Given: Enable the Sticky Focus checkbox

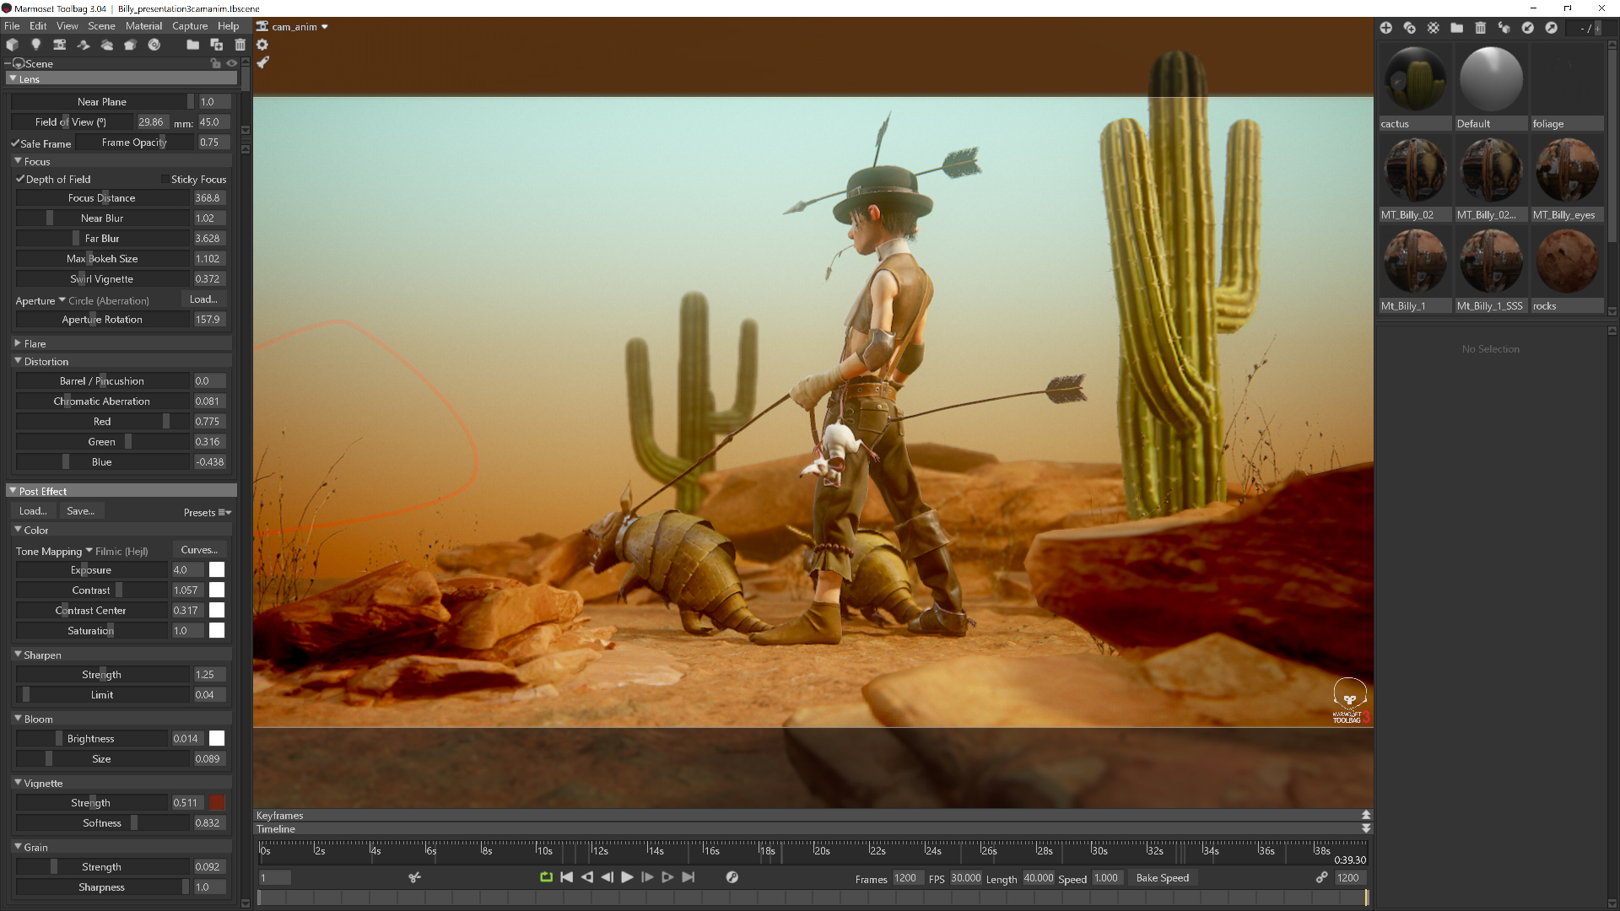Looking at the screenshot, I should [x=165, y=179].
